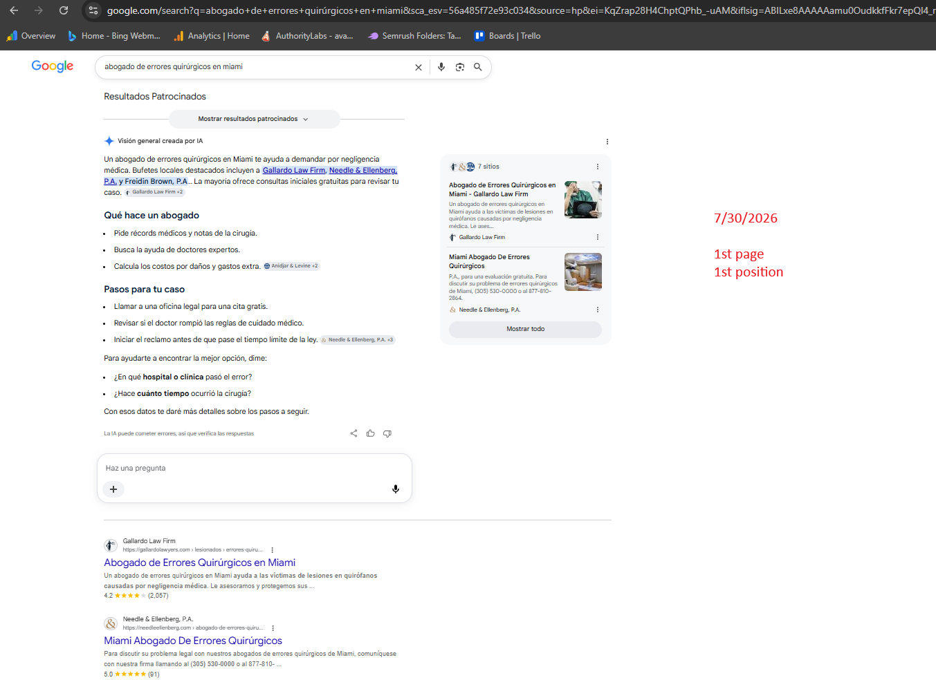Click Needle & Ellenberg, P.A. +3 source chip
Image resolution: width=936 pixels, height=680 pixels.
(357, 340)
